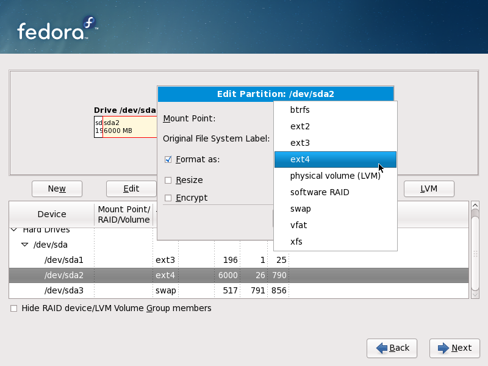Click the LVM button
The height and width of the screenshot is (366, 488).
[429, 188]
